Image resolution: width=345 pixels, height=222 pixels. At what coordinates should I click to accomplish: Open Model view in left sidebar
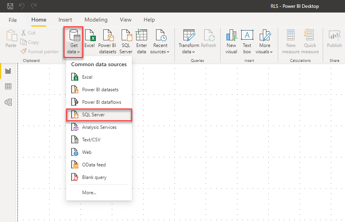pos(8,102)
